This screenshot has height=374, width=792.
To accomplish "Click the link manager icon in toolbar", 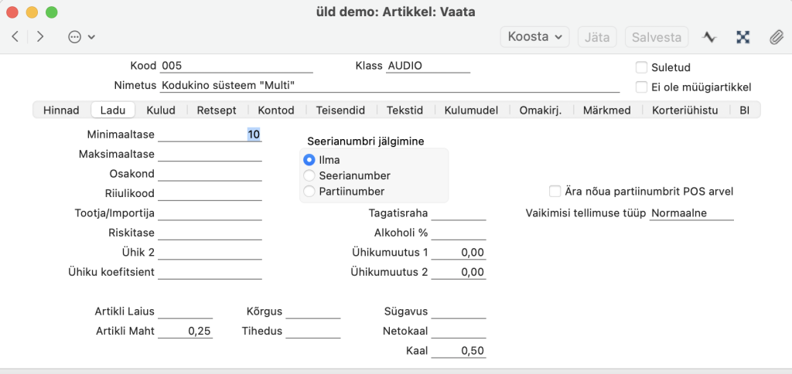I will tap(742, 36).
